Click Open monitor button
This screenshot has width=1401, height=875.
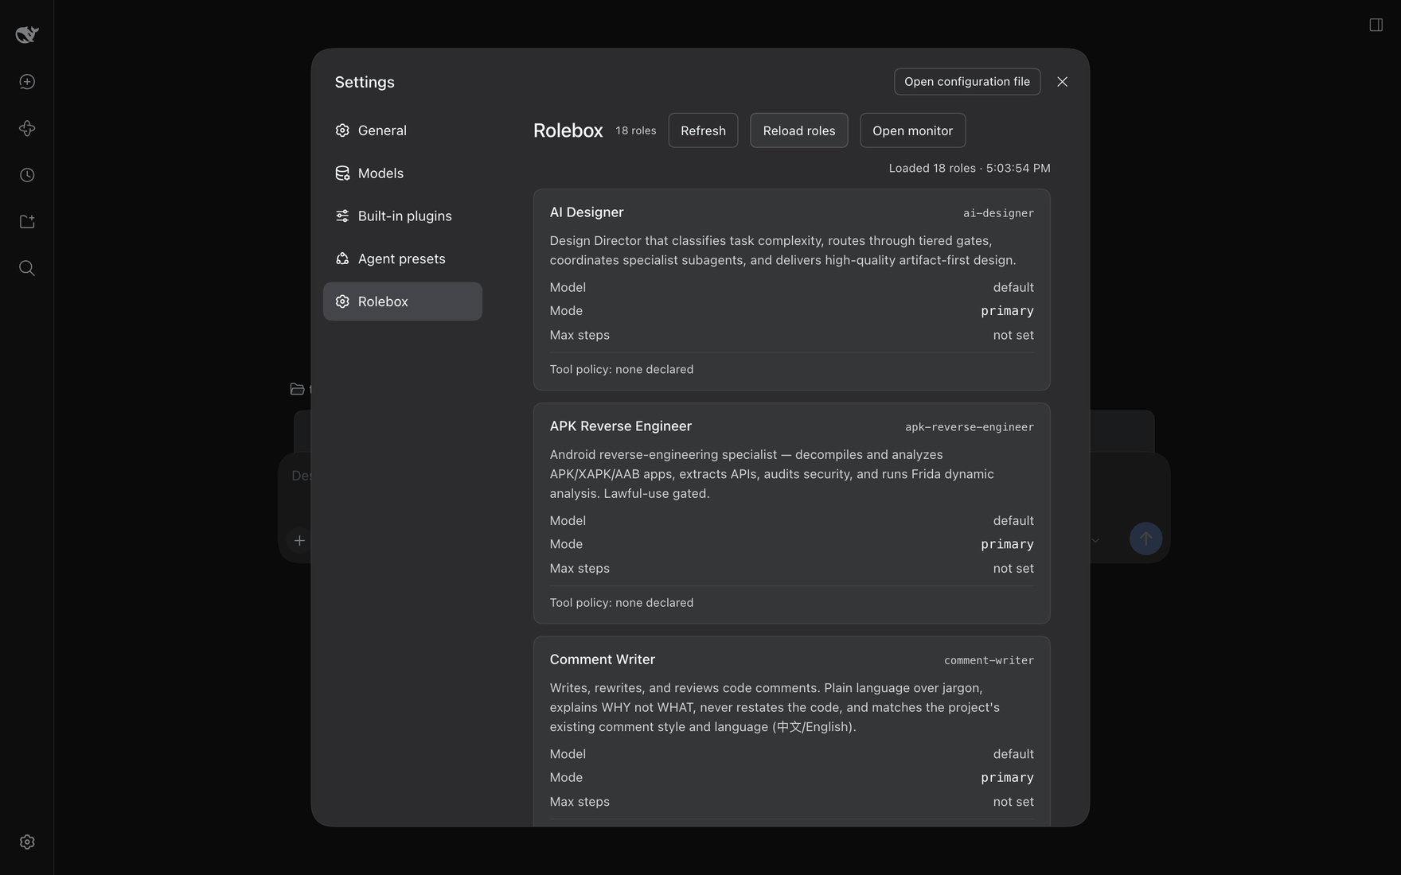point(912,130)
